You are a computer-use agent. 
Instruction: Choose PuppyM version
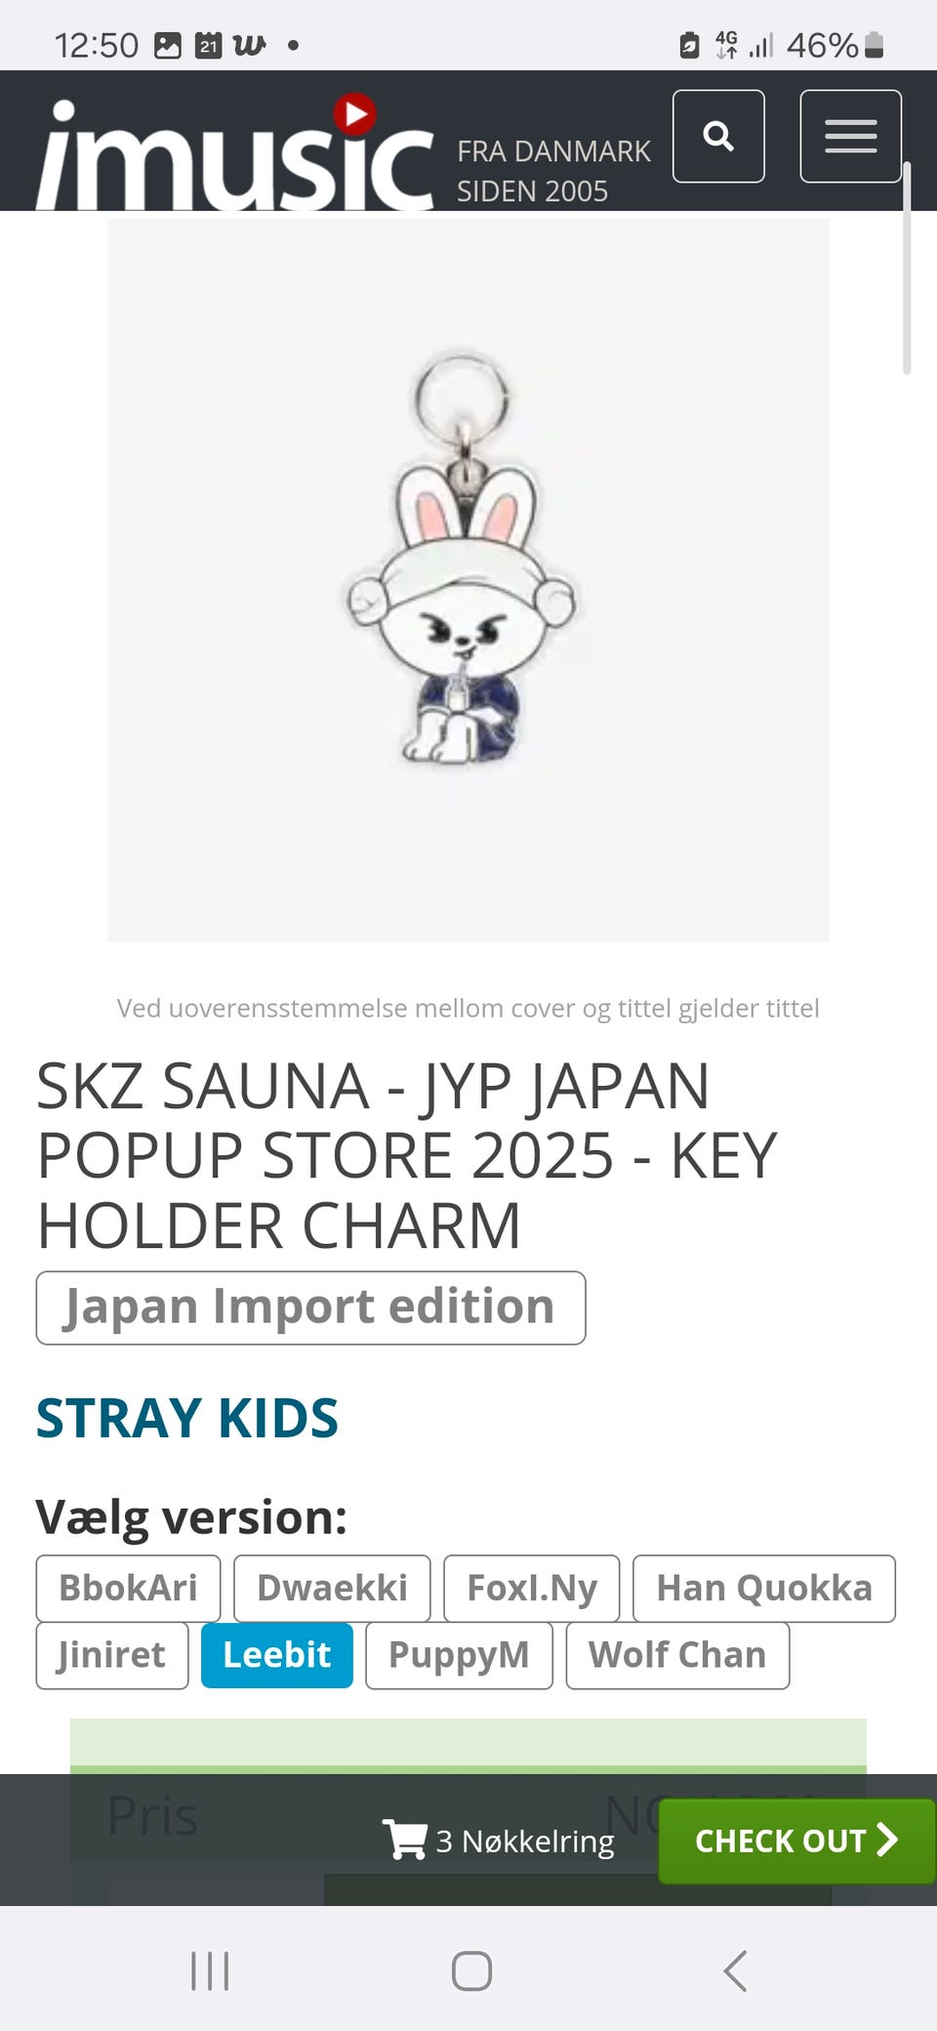coord(459,1655)
